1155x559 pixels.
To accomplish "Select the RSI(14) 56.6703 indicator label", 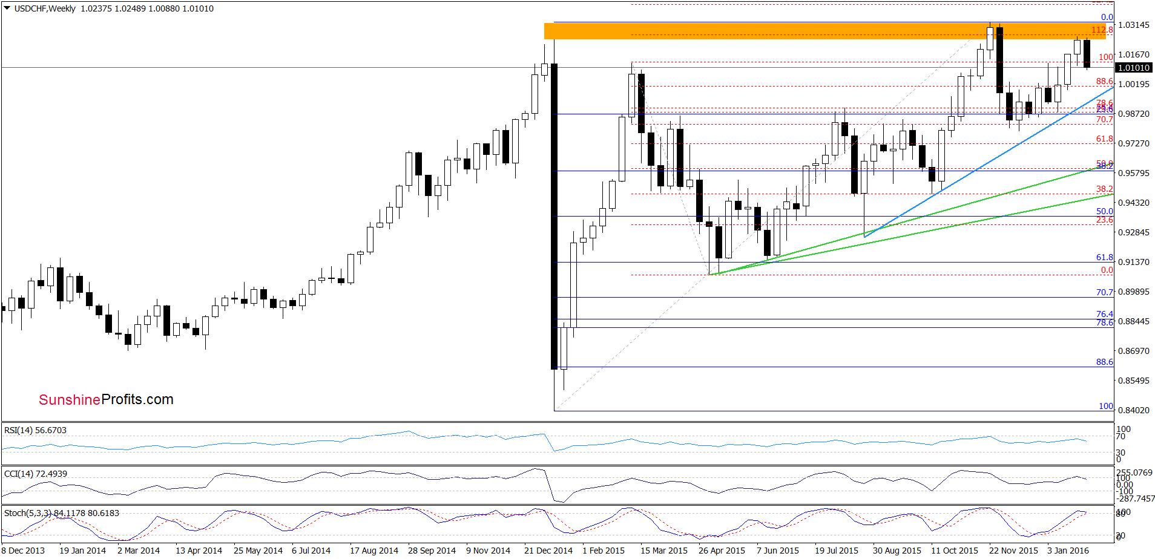I will pos(35,430).
